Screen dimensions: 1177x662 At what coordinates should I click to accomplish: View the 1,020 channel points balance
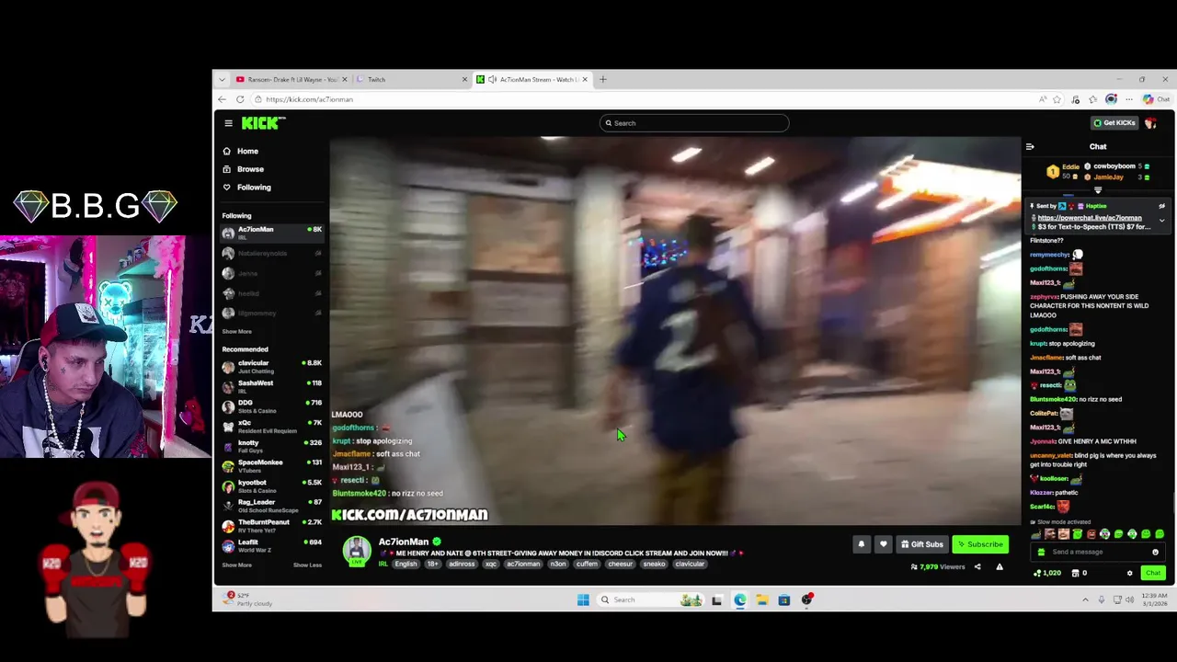pos(1047,573)
